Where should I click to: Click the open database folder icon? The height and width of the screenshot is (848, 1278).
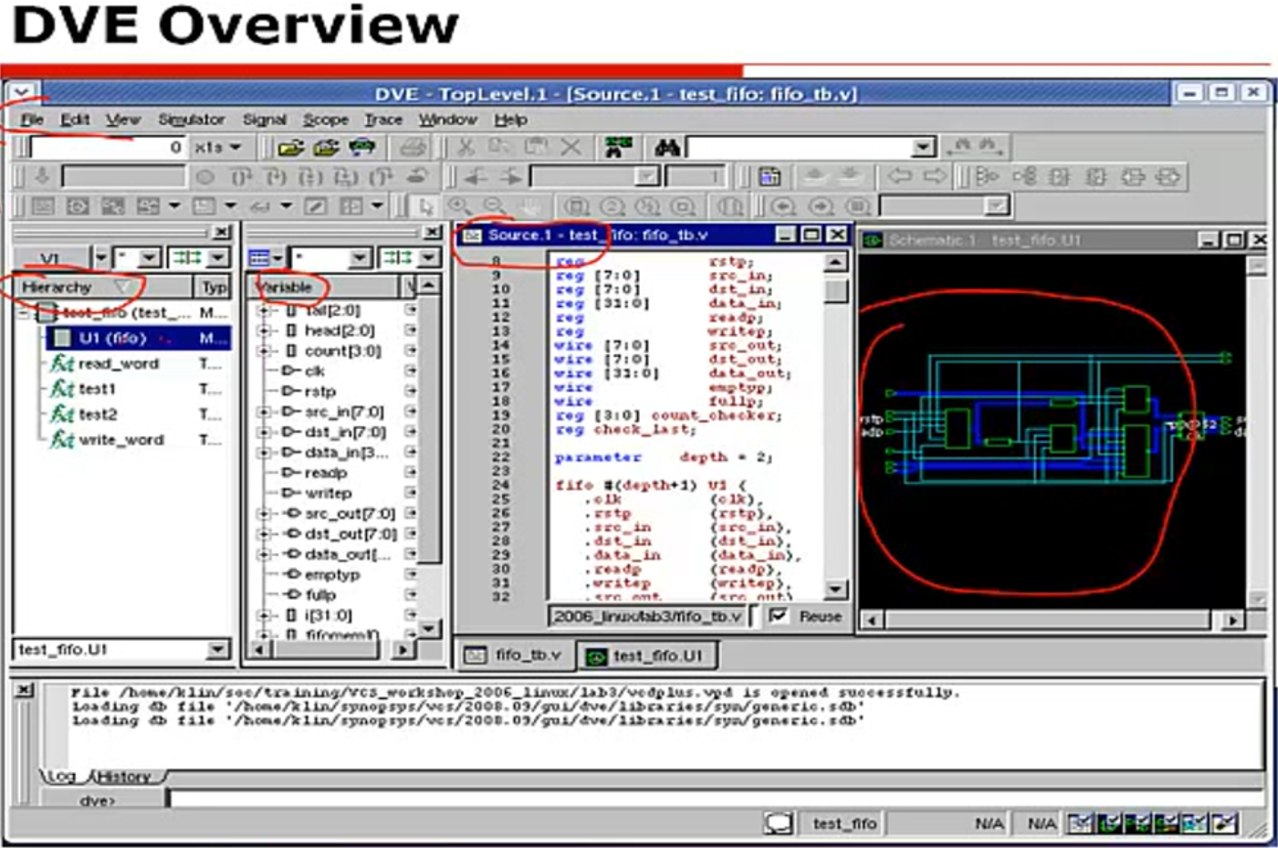290,147
